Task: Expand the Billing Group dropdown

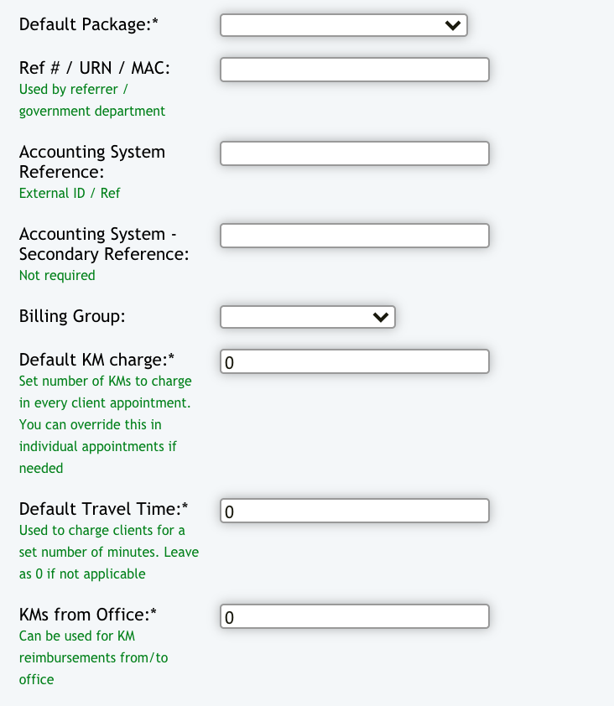Action: tap(307, 317)
